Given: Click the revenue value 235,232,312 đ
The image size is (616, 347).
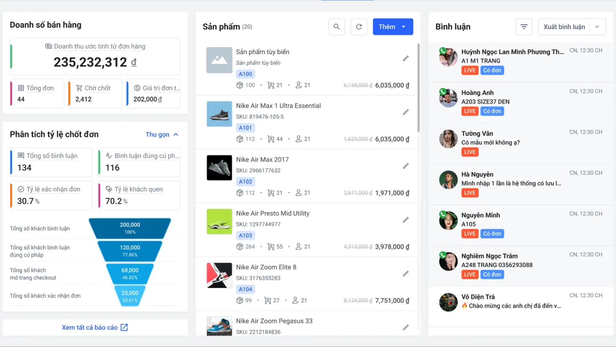Looking at the screenshot, I should [x=95, y=62].
